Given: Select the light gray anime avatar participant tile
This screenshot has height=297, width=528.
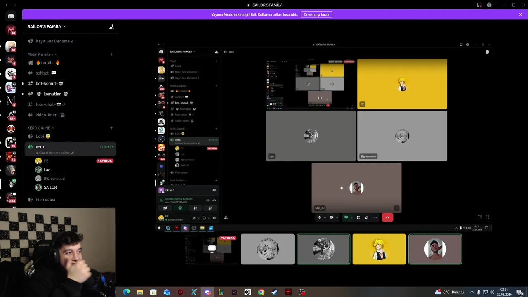Looking at the screenshot, I should point(268,249).
